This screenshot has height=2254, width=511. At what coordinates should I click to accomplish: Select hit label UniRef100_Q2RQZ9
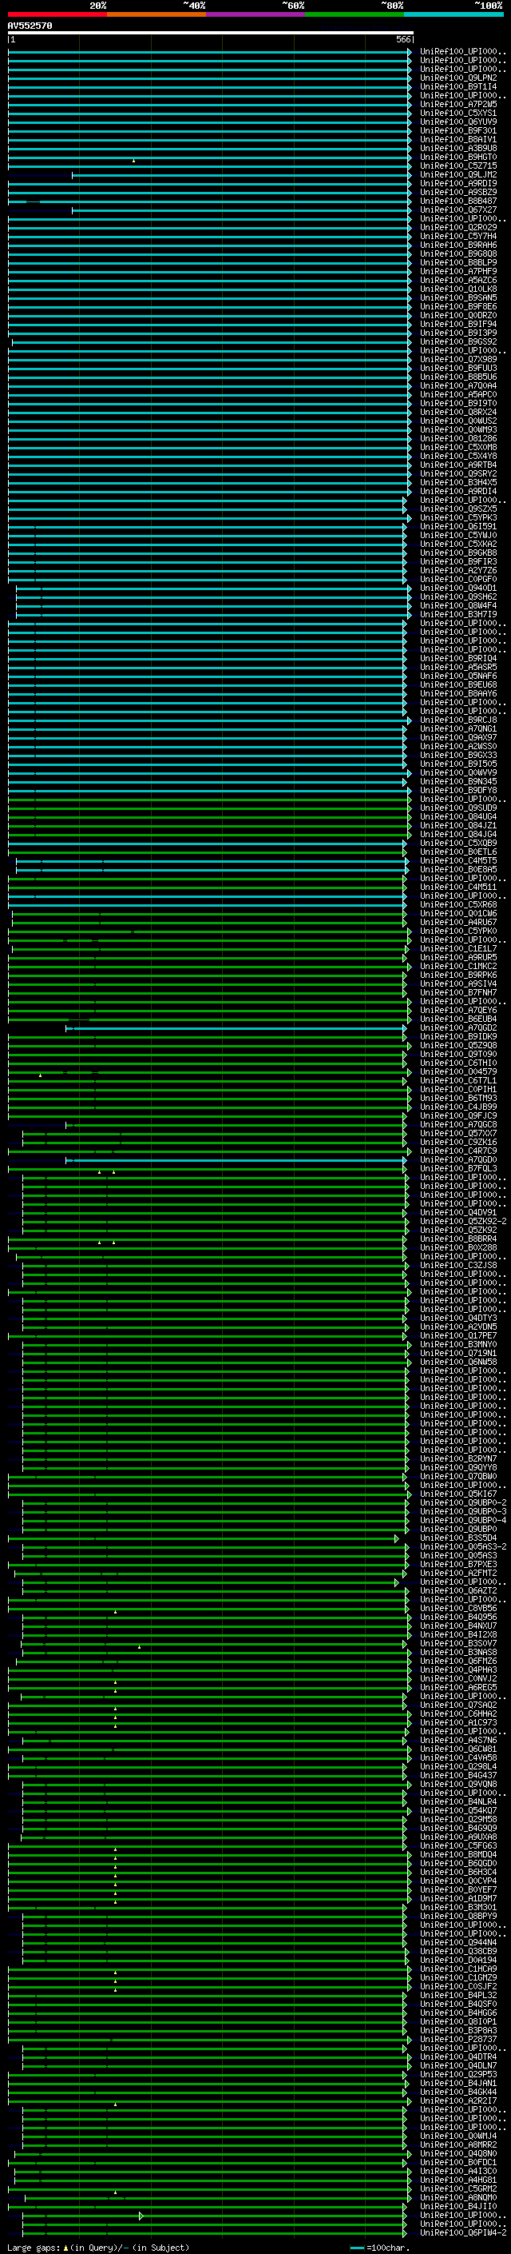[458, 228]
